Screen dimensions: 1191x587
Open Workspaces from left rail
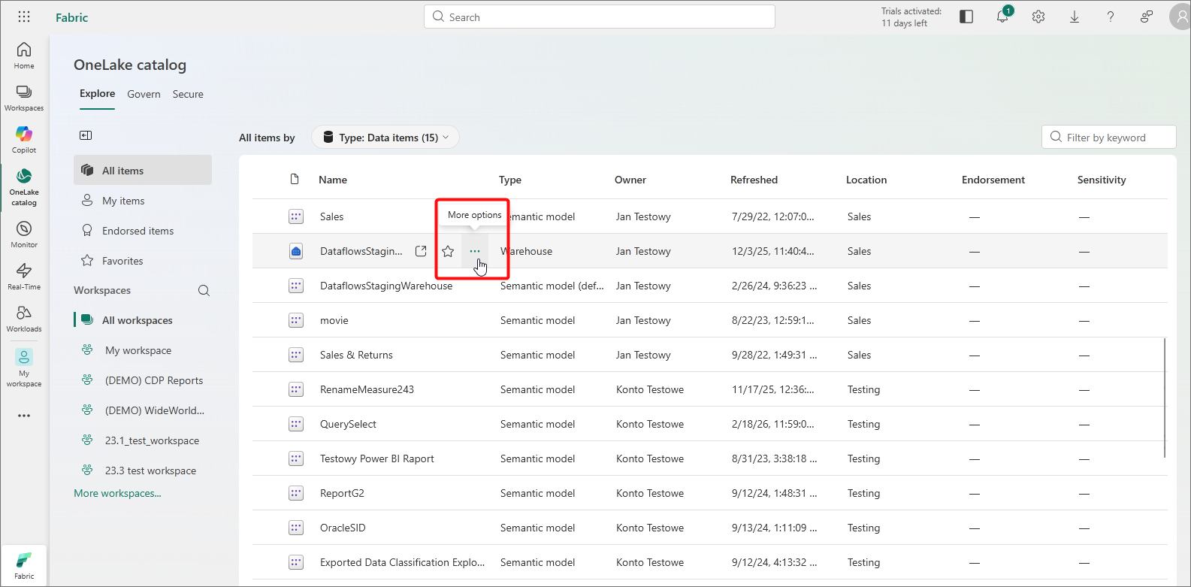[x=24, y=98]
